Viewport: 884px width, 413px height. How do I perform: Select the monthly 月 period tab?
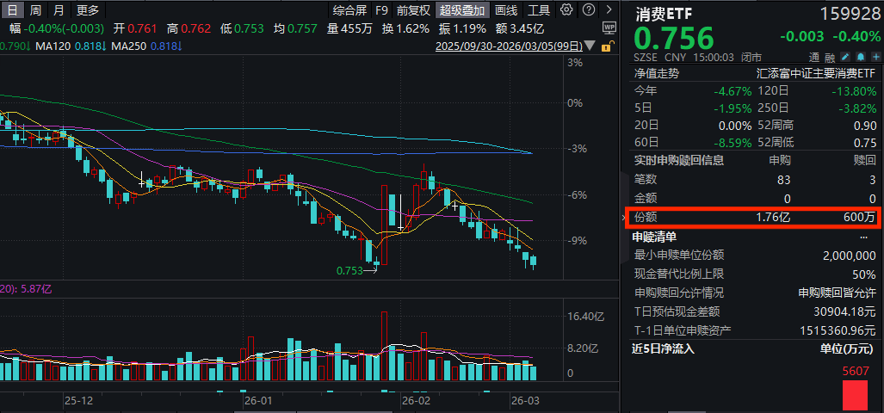pos(58,10)
